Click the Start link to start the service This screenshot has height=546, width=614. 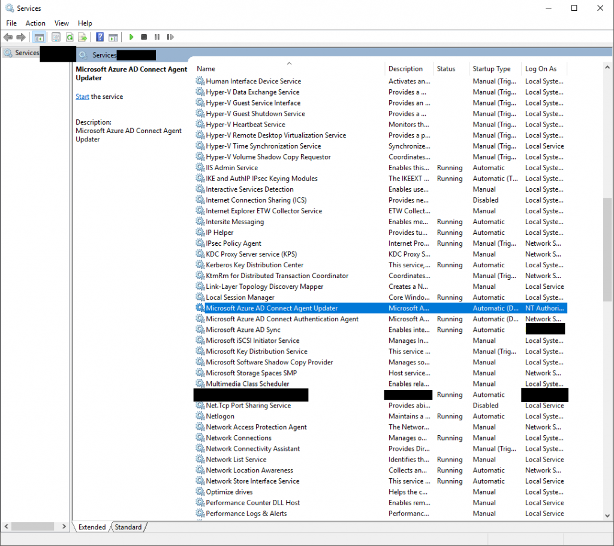coord(82,96)
